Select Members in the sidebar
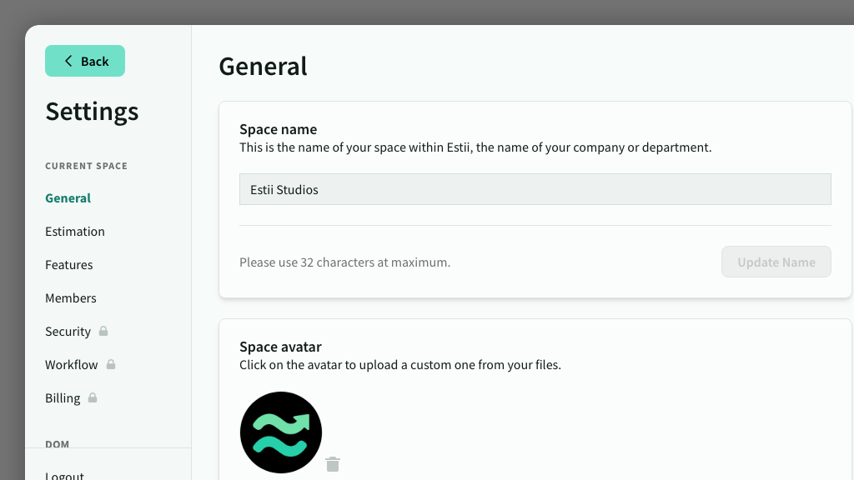Screen dimensions: 854x480 71,298
